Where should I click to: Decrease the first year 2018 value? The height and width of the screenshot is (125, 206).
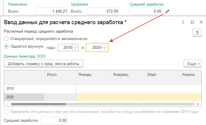(x=76, y=49)
